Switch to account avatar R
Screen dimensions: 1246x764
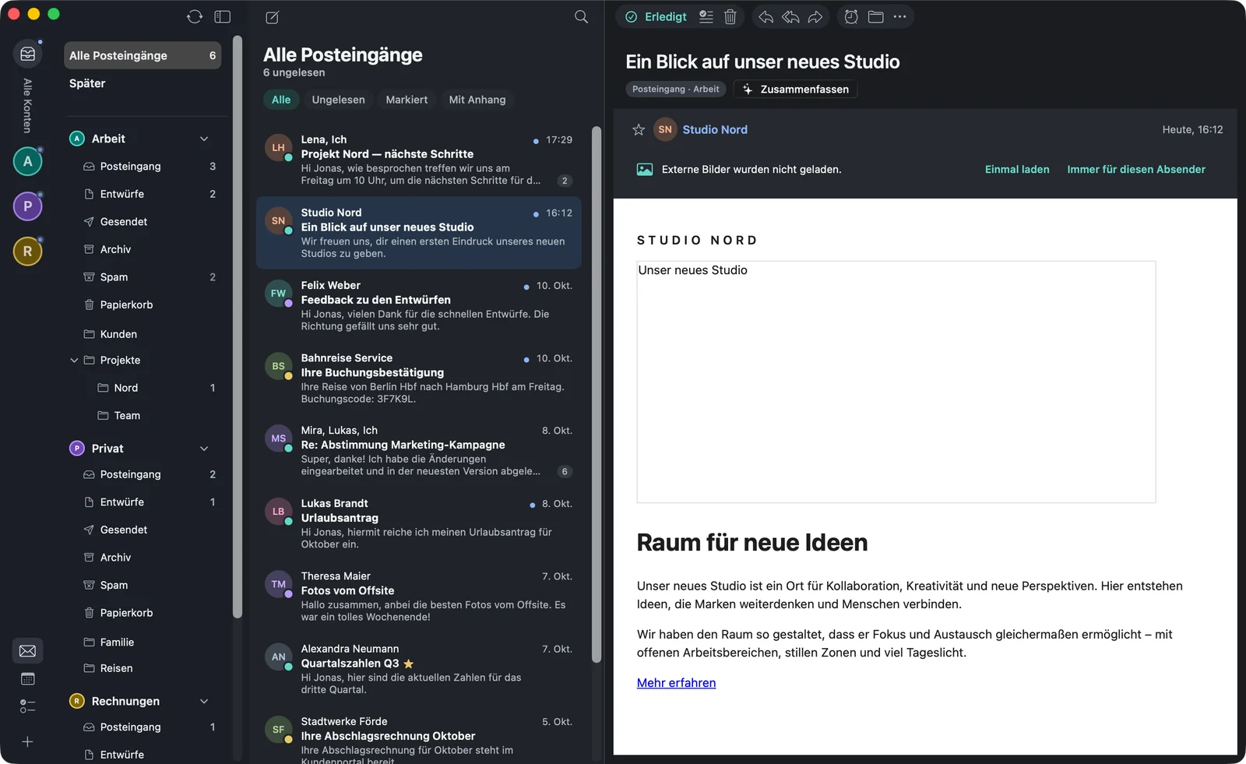pos(27,252)
